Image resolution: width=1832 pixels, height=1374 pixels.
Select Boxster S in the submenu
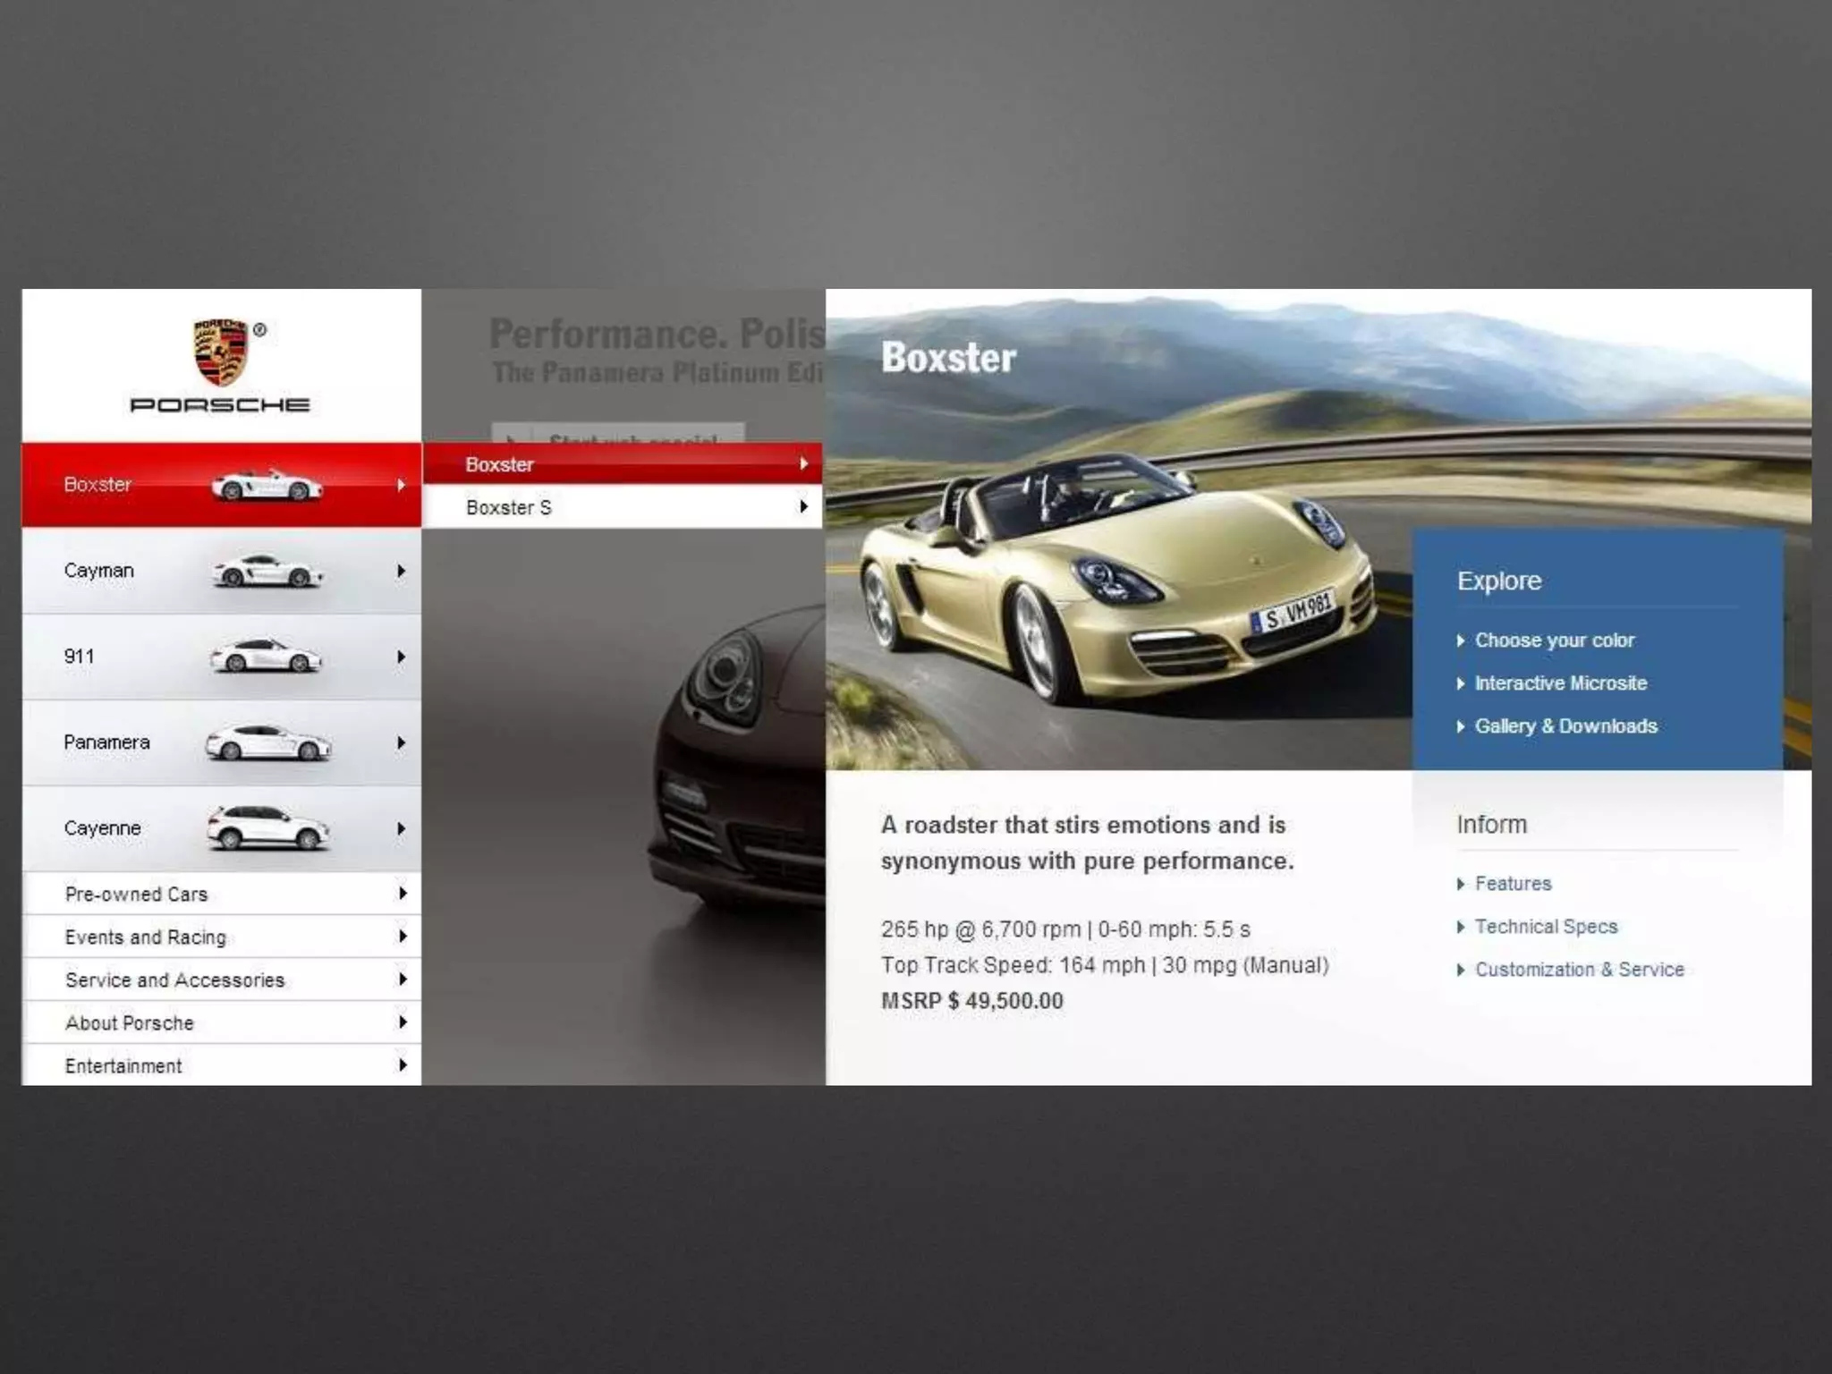coord(509,508)
